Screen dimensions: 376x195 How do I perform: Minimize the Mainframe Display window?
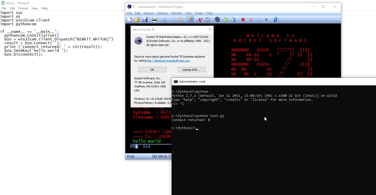tap(312, 7)
